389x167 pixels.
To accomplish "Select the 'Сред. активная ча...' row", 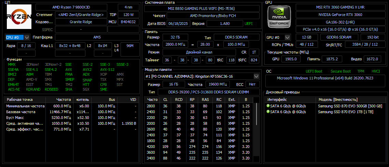I will click(71, 123).
